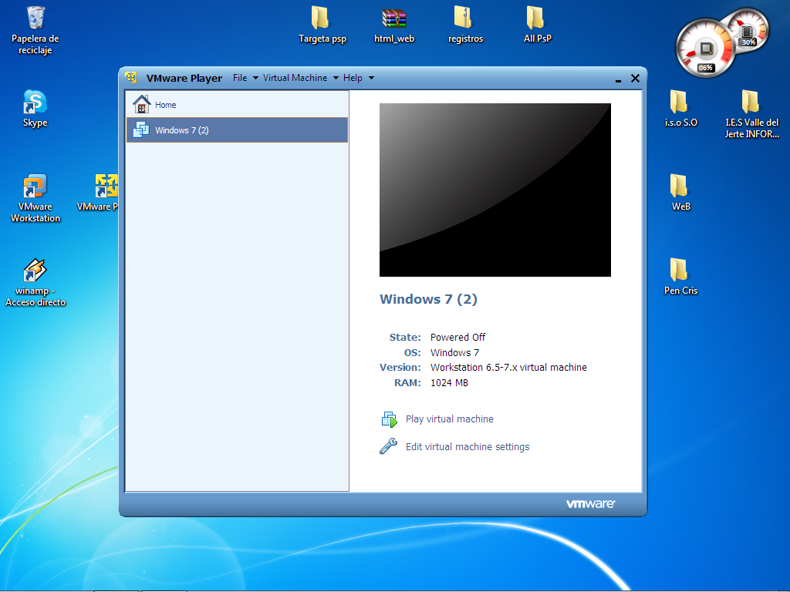Viewport: 790px width, 592px height.
Task: Open the VMware Workstation desktop shortcut
Action: click(35, 187)
